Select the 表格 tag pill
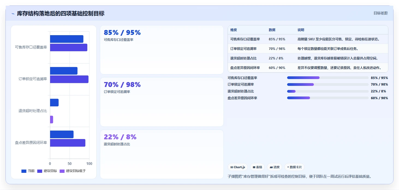 point(257,167)
